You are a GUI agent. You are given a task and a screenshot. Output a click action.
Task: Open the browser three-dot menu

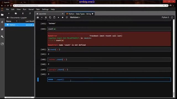click(173, 5)
